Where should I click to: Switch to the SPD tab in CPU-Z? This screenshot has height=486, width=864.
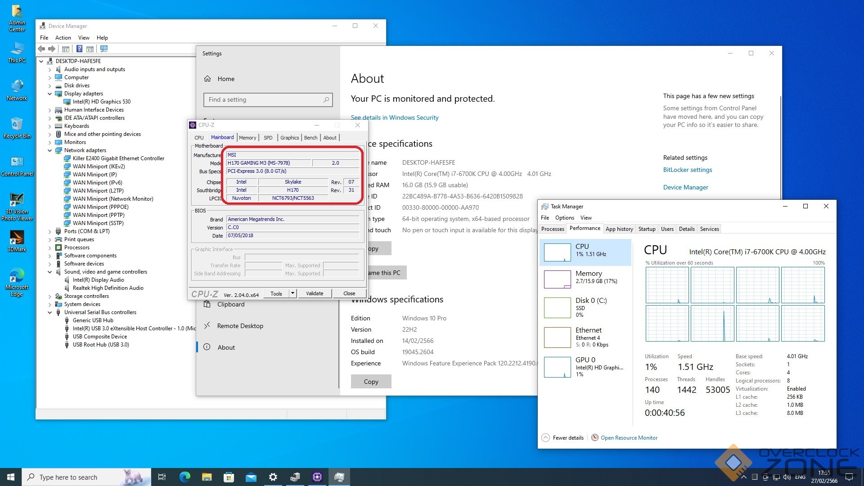click(268, 138)
